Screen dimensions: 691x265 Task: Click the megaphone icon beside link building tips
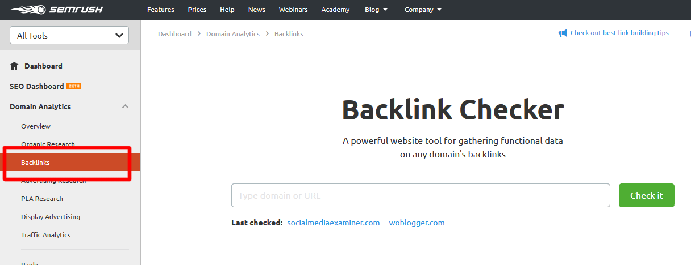(563, 33)
